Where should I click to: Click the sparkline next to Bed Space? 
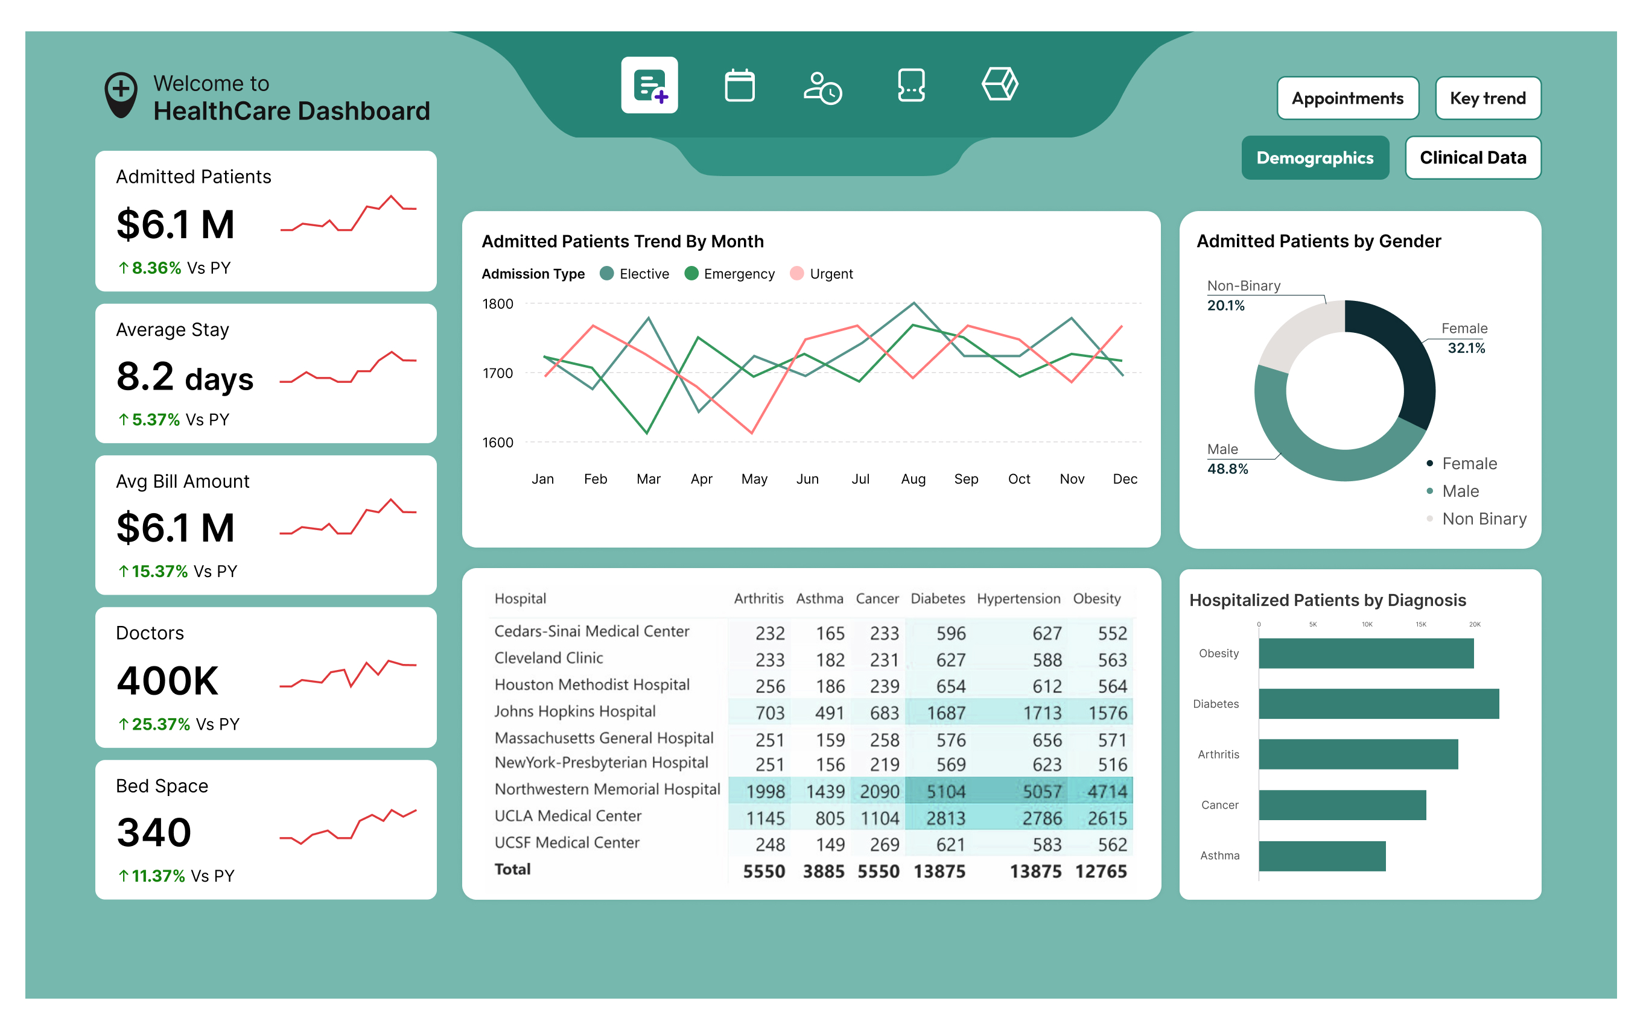pyautogui.click(x=348, y=827)
